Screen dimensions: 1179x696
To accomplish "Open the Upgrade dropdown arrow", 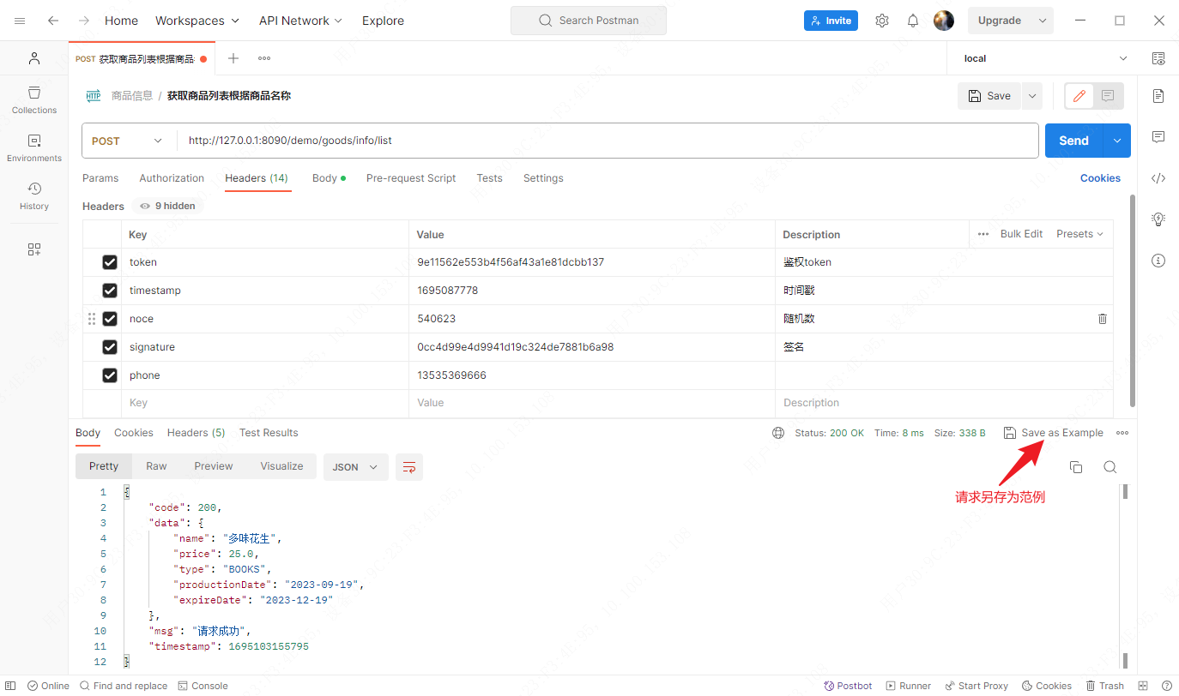I will point(1043,21).
